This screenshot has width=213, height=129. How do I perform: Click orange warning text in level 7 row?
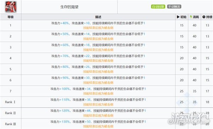[98, 93]
